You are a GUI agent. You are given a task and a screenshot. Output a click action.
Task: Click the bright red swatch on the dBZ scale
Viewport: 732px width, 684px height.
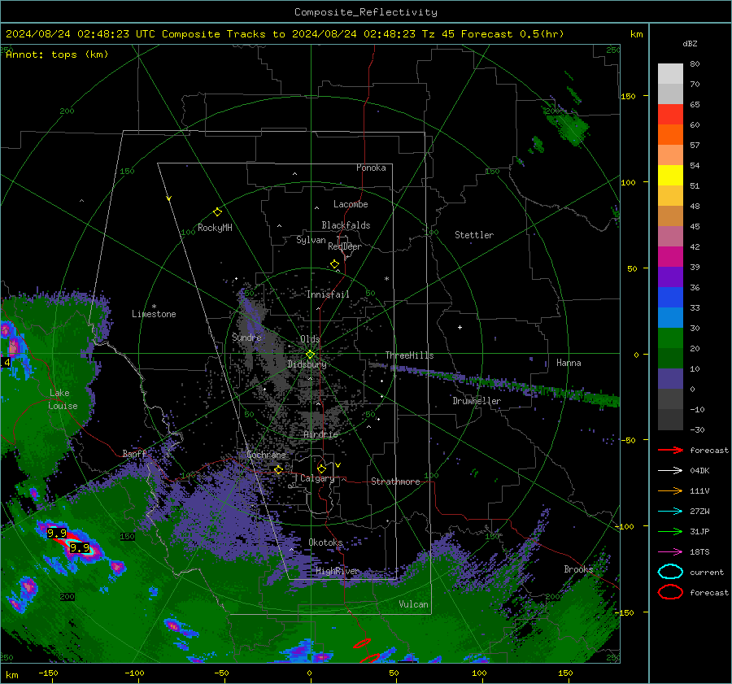click(670, 114)
